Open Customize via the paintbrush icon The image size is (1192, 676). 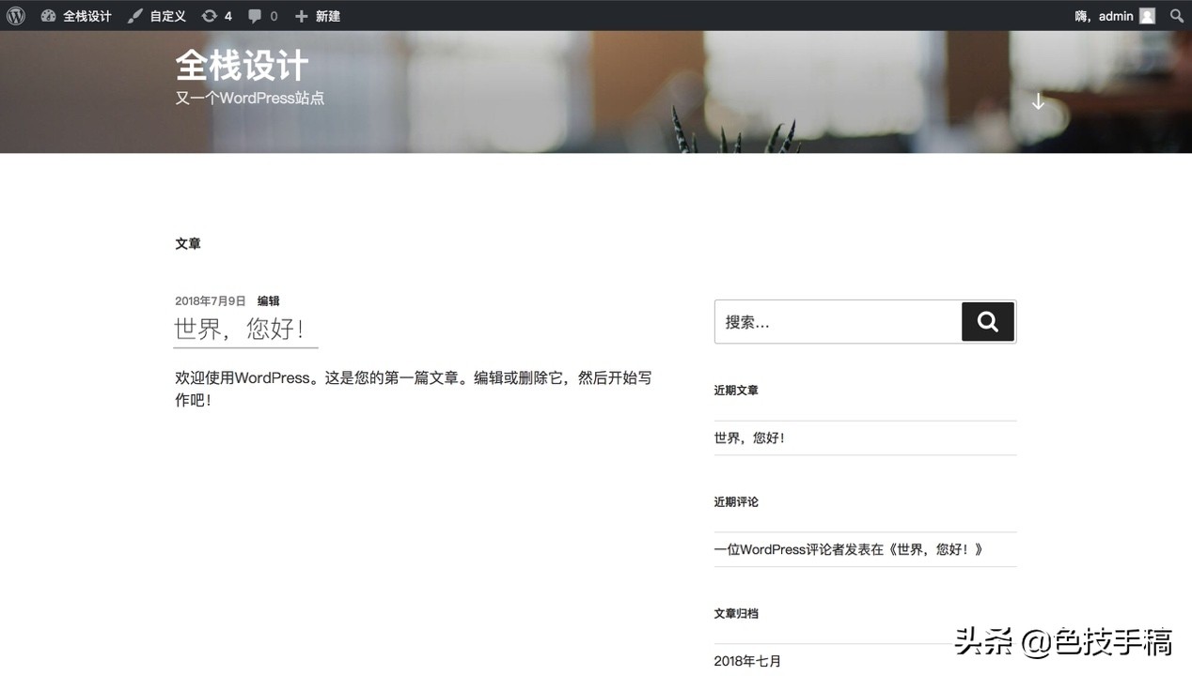[x=134, y=15]
